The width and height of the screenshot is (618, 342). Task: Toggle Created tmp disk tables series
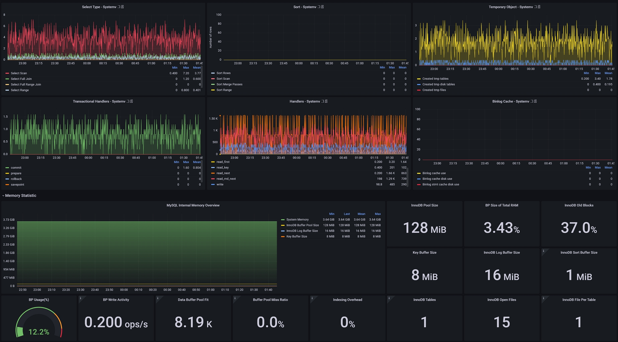pos(438,84)
